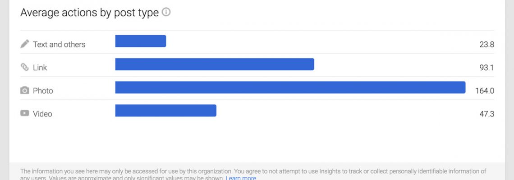Click the info icon beside the chart title

pos(166,13)
